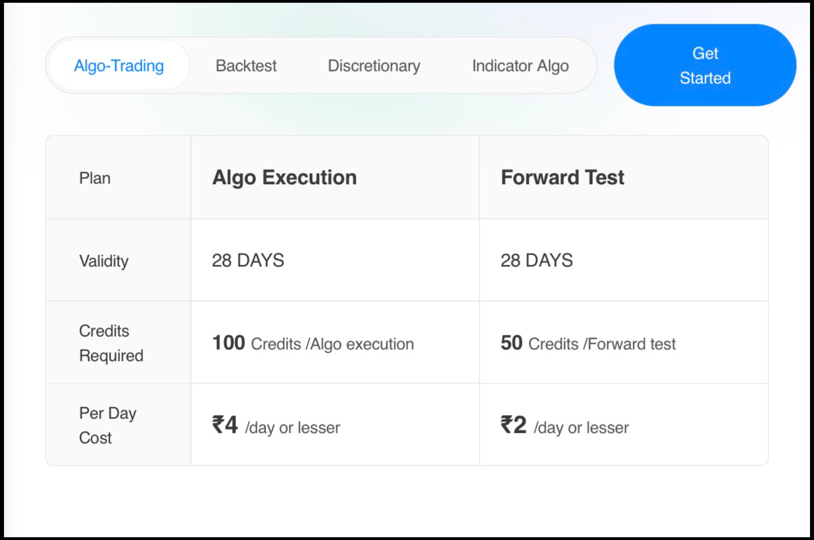814x540 pixels.
Task: Click the 100 Credits per Algo execution cell
Action: click(x=313, y=343)
